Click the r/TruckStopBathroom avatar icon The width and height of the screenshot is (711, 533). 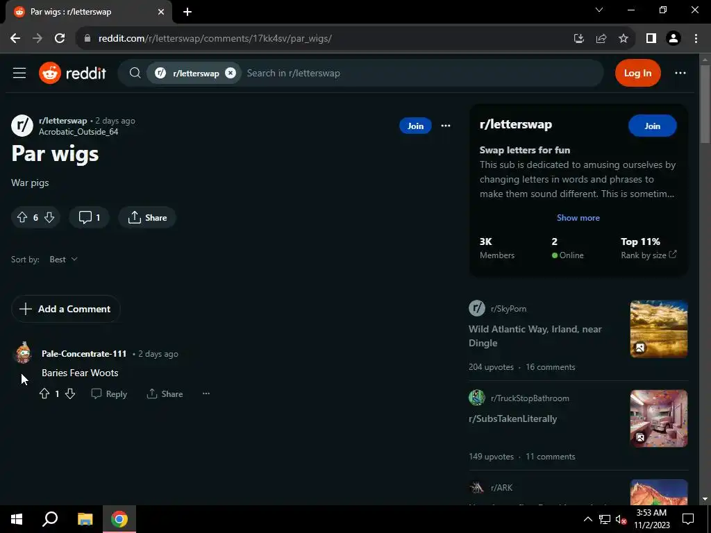pyautogui.click(x=476, y=398)
